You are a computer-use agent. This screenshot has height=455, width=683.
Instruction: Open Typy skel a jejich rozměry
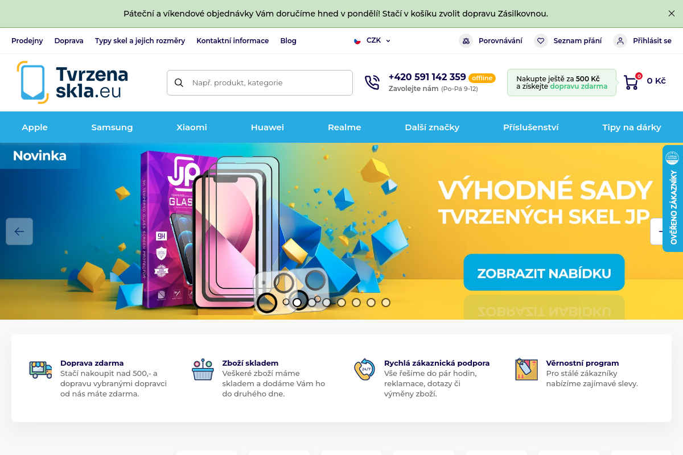140,41
